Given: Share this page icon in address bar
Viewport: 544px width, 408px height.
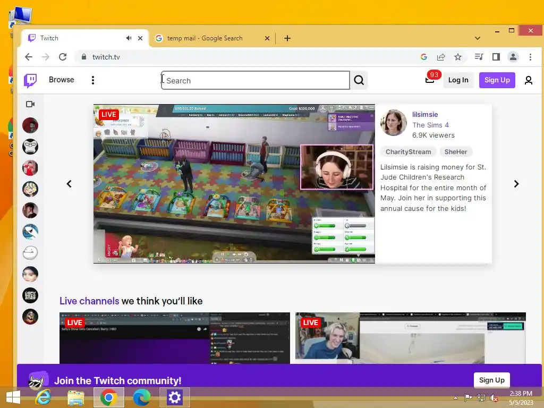Looking at the screenshot, I should click(441, 57).
